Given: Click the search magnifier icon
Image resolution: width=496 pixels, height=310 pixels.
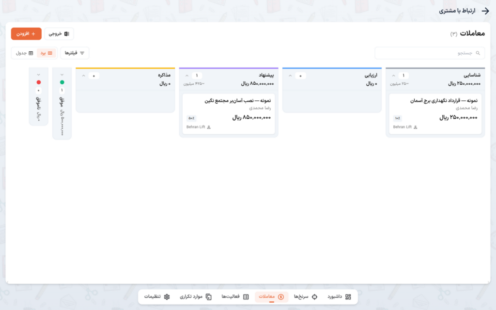Looking at the screenshot, I should click(478, 53).
